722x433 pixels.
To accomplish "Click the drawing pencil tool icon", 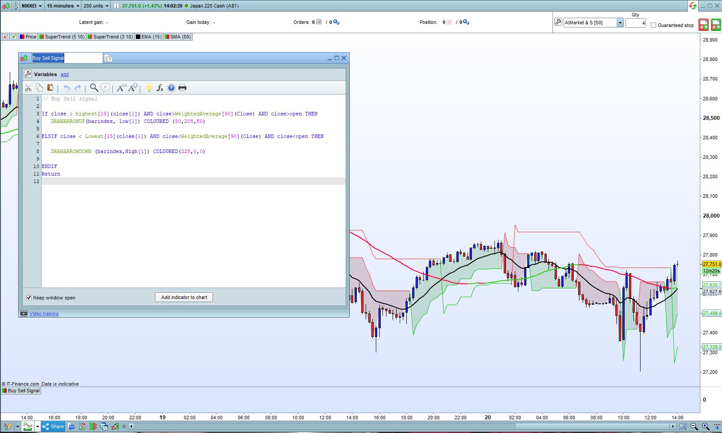I will [8, 426].
